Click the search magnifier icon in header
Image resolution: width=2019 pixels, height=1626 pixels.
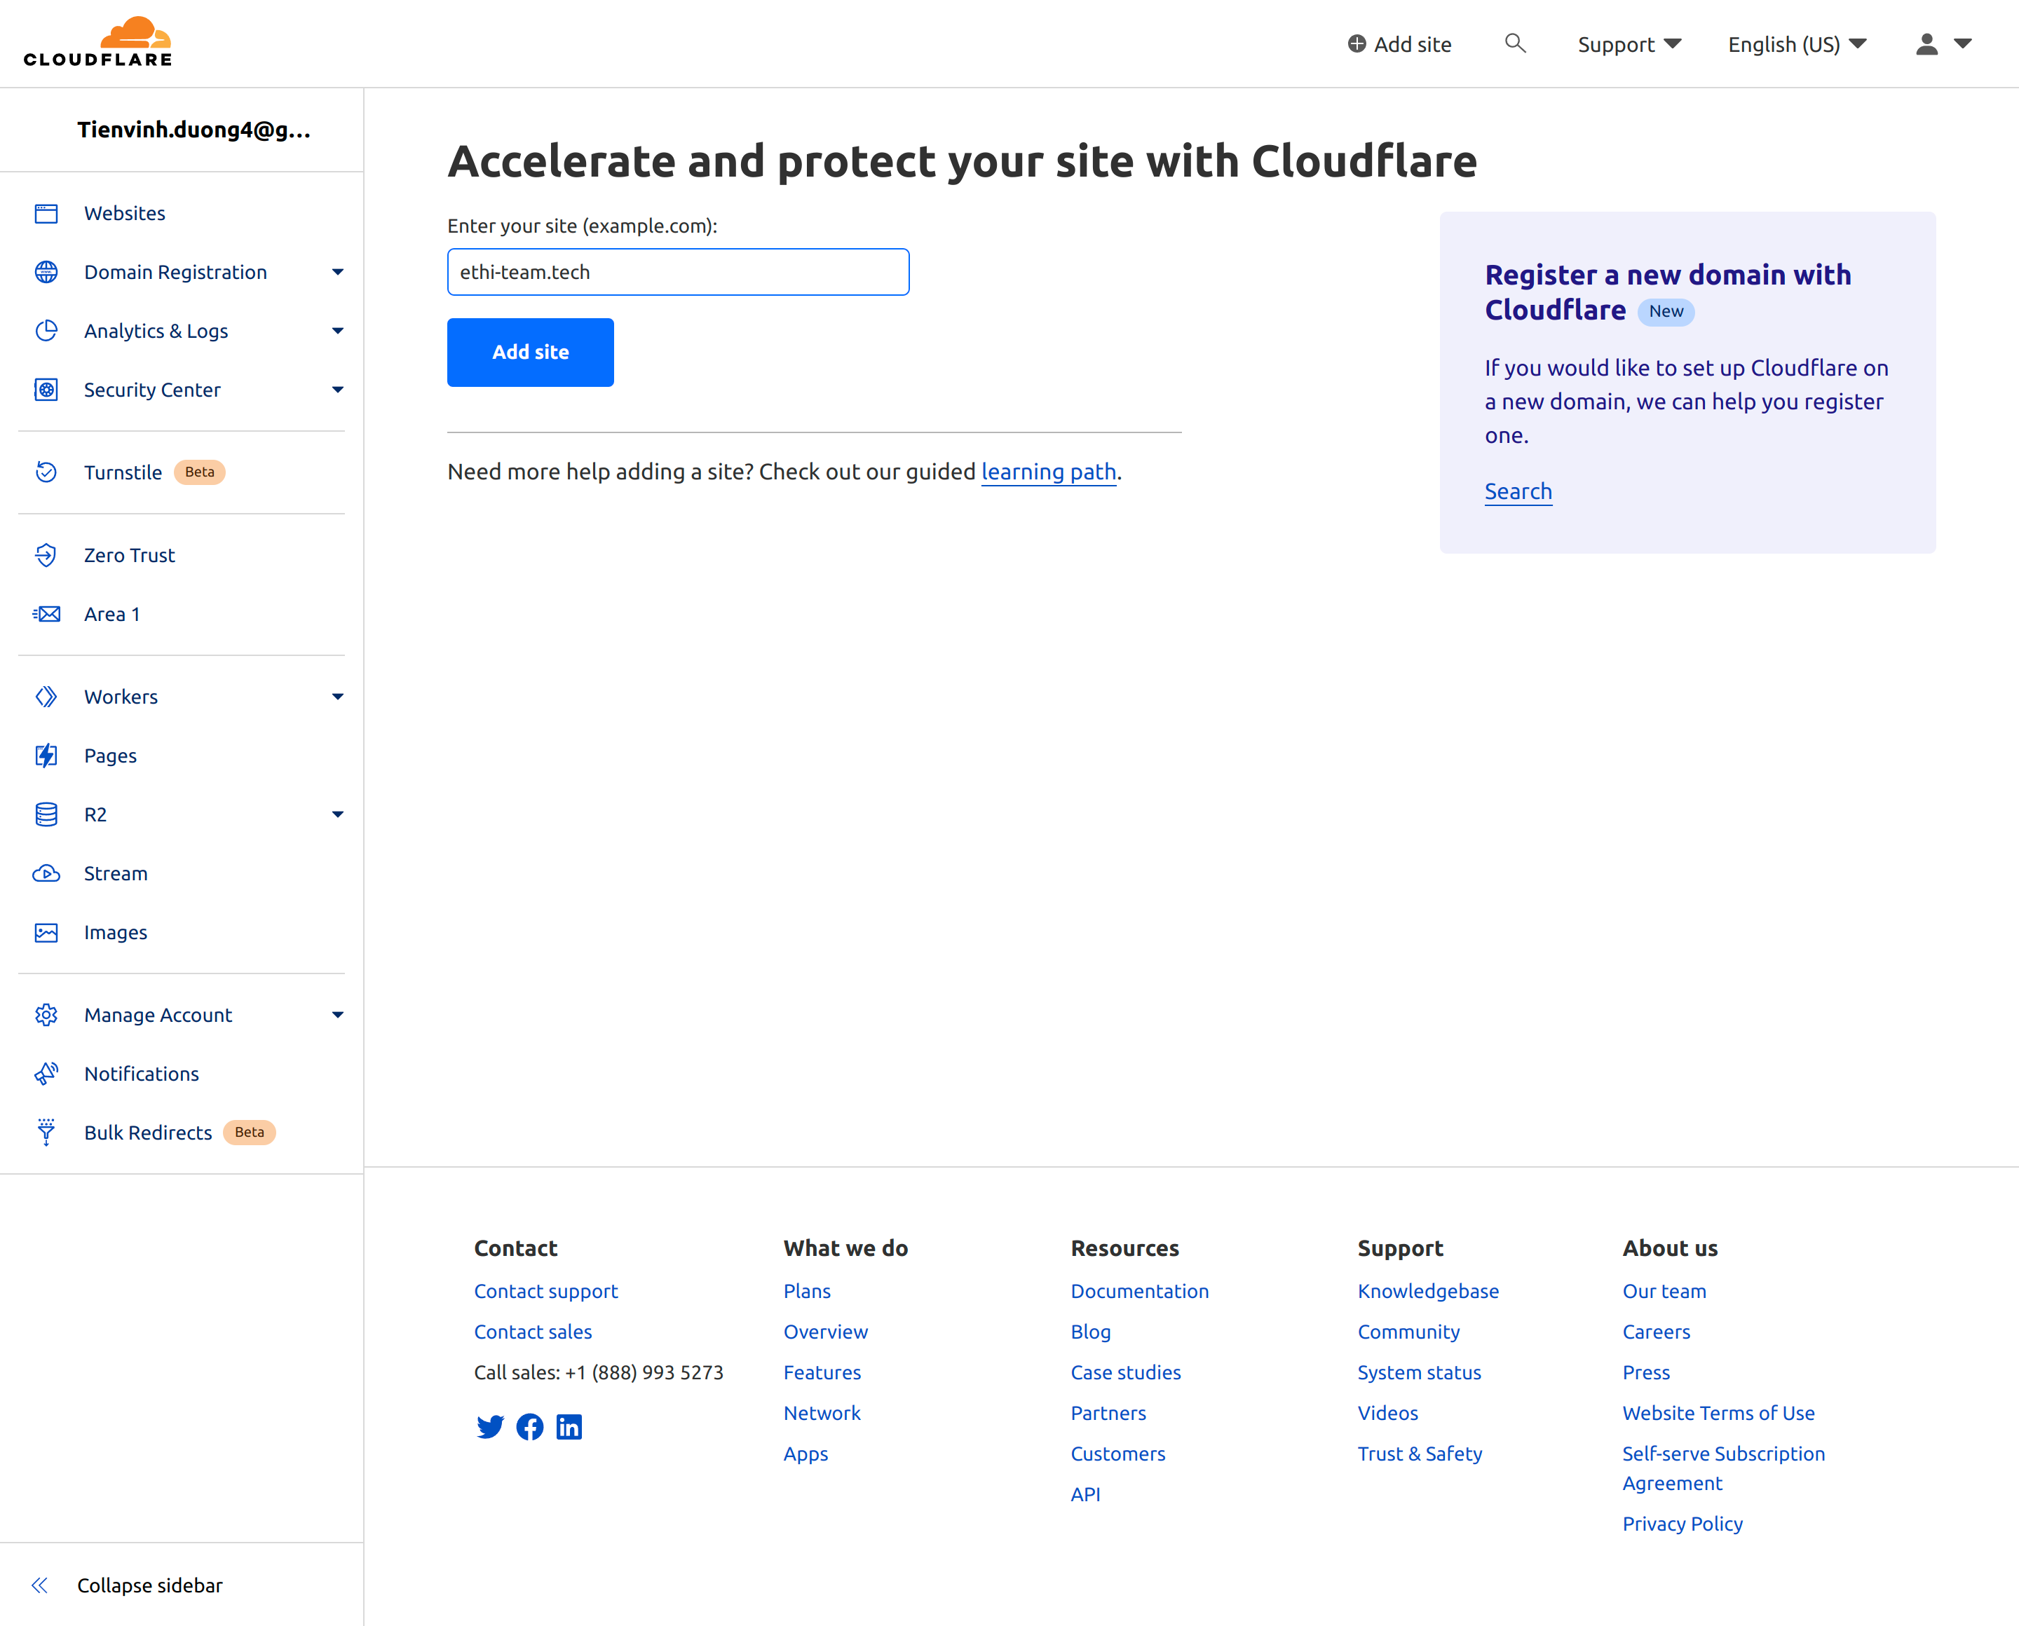[1515, 43]
